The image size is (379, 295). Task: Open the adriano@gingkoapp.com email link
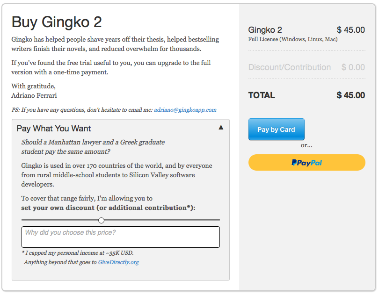coord(185,110)
